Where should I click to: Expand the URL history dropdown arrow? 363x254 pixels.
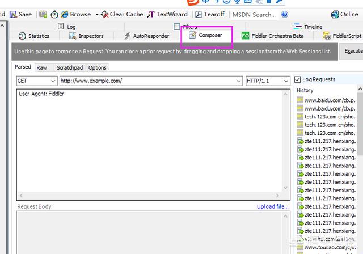(x=238, y=81)
